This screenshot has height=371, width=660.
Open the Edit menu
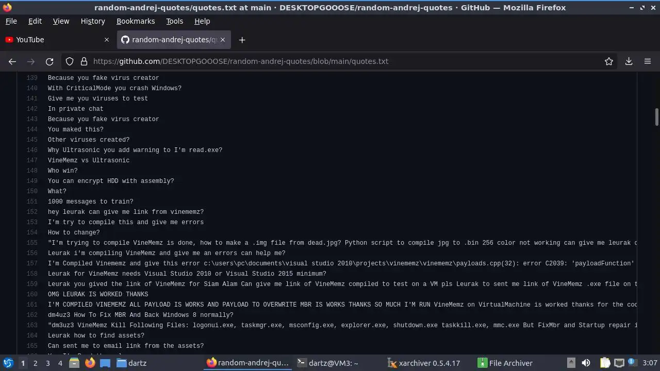point(35,21)
